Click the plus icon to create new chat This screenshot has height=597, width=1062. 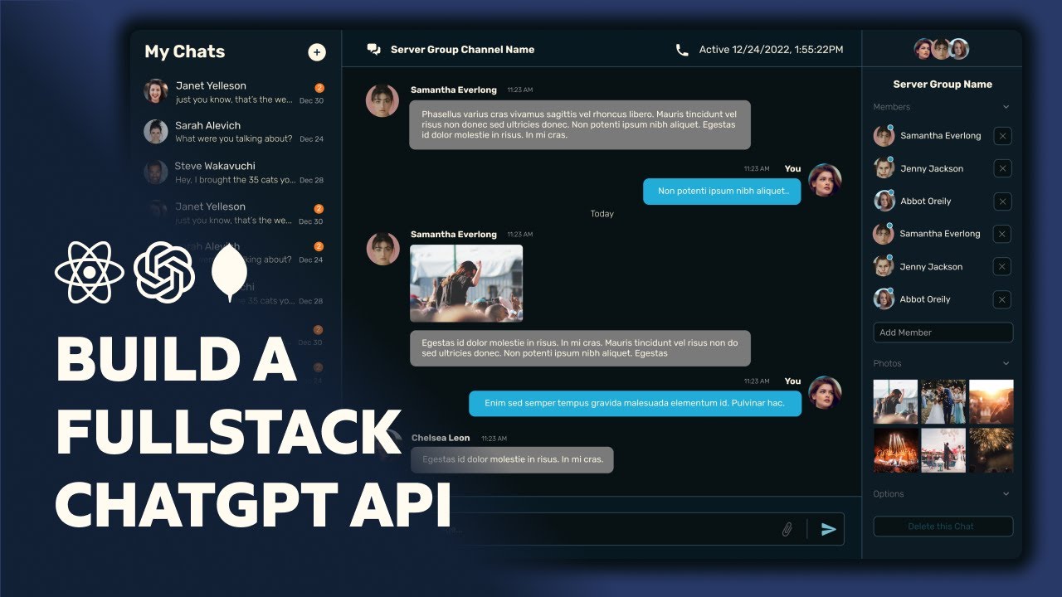pos(317,52)
